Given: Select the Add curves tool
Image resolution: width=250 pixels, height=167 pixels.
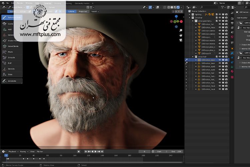Looking at the screenshot, I should [x=12, y=29].
